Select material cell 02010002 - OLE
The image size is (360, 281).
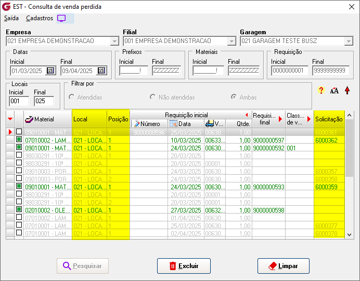pyautogui.click(x=48, y=210)
